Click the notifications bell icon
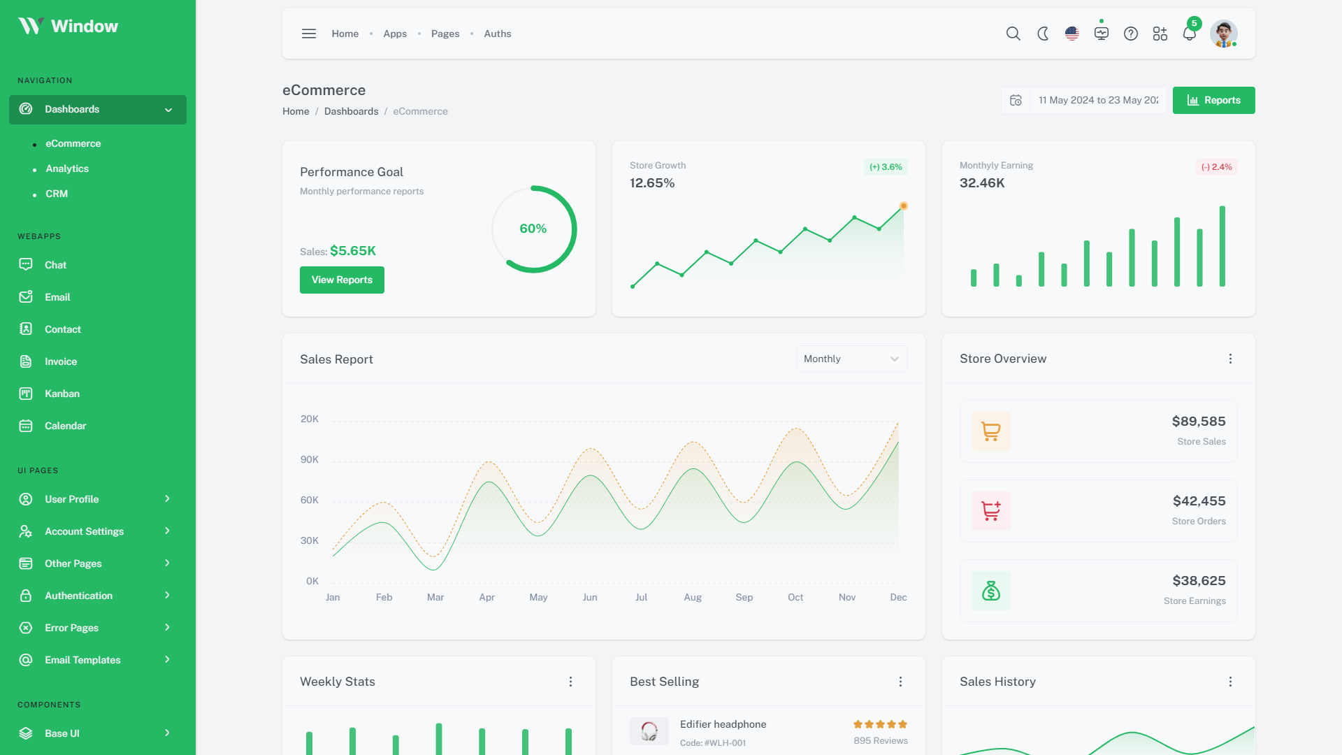The width and height of the screenshot is (1342, 755). coord(1189,34)
